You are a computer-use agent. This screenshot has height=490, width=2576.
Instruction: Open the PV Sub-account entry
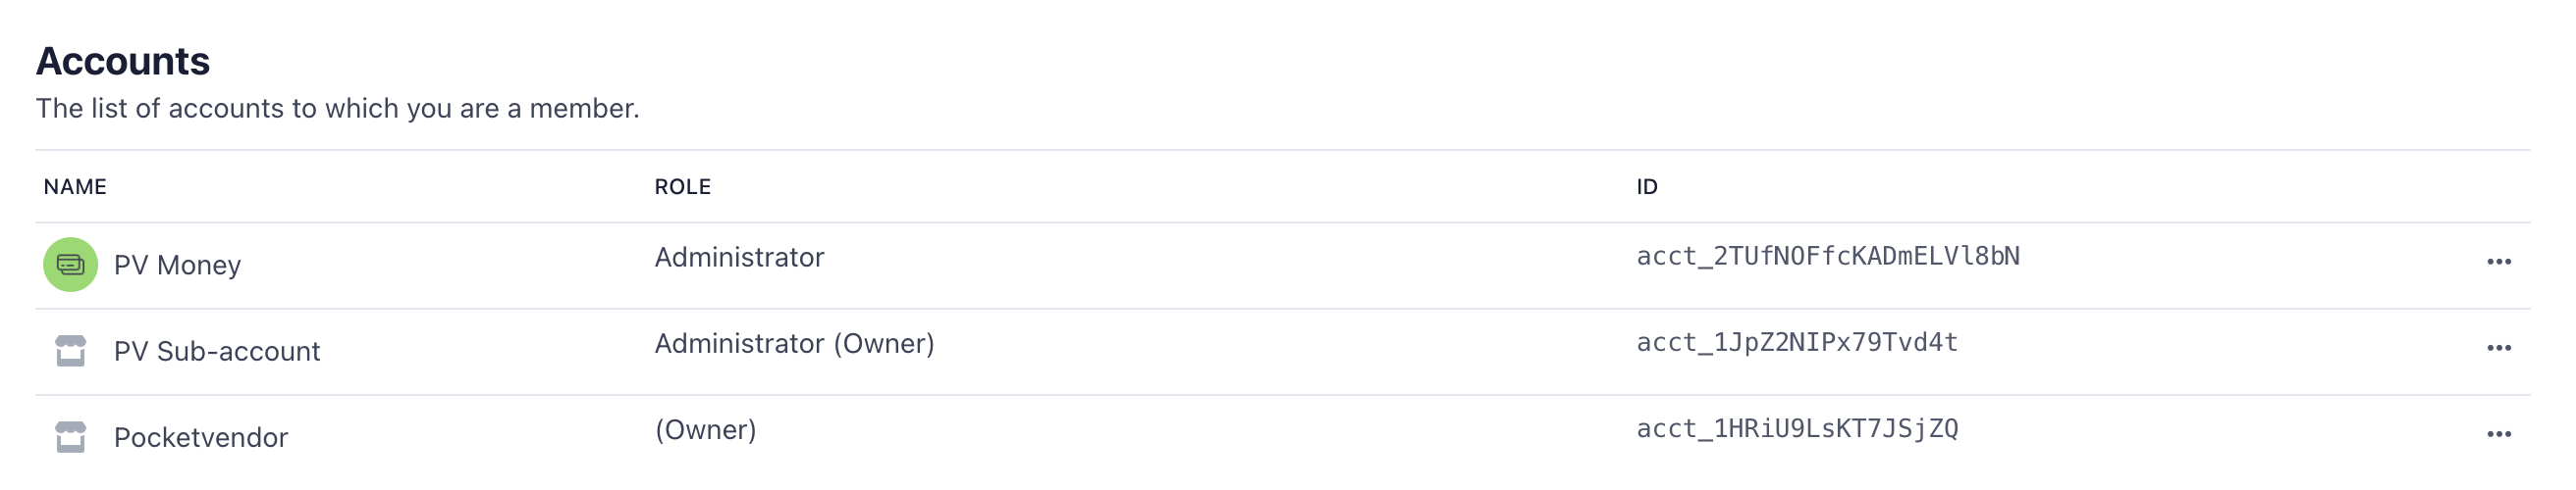pos(217,351)
